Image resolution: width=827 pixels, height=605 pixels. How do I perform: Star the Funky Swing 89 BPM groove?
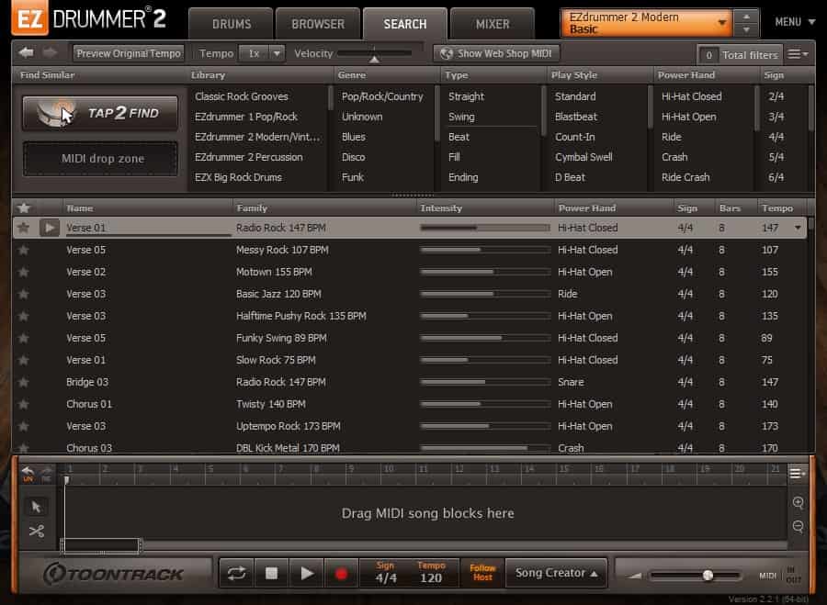click(23, 338)
